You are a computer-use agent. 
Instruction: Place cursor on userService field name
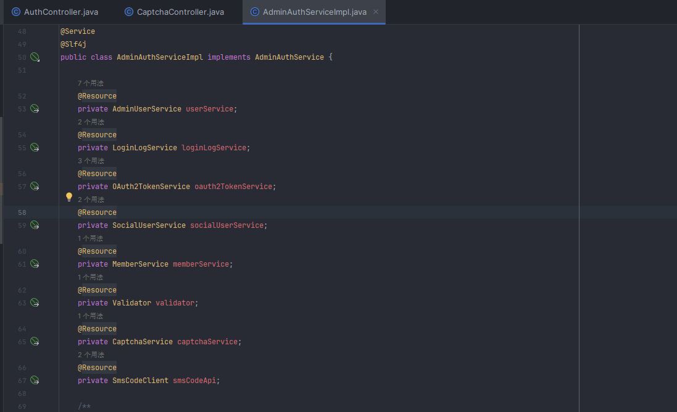tap(209, 109)
